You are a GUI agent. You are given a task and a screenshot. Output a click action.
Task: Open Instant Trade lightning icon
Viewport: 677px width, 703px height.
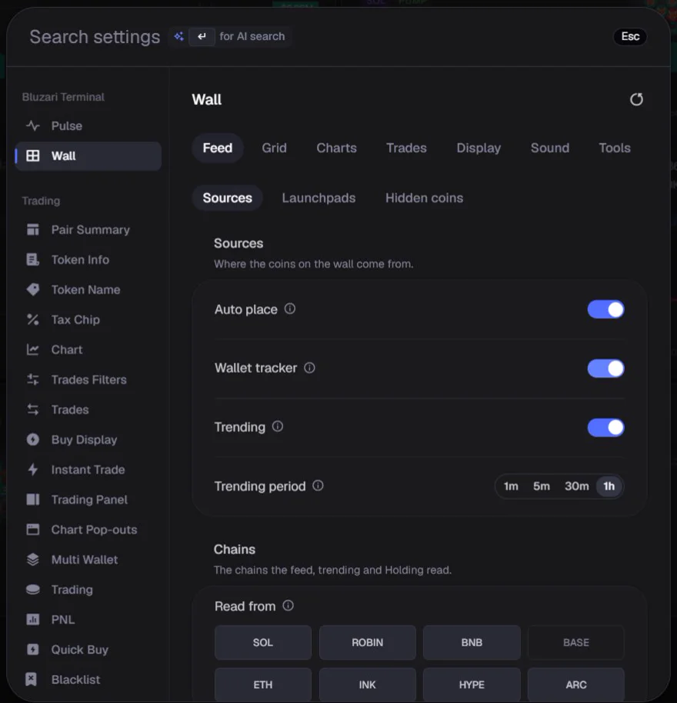(x=33, y=469)
